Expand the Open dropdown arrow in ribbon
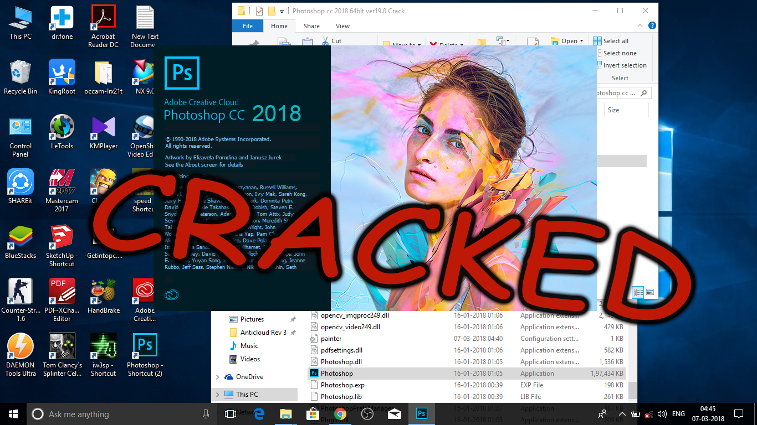Image resolution: width=757 pixels, height=425 pixels. point(582,41)
